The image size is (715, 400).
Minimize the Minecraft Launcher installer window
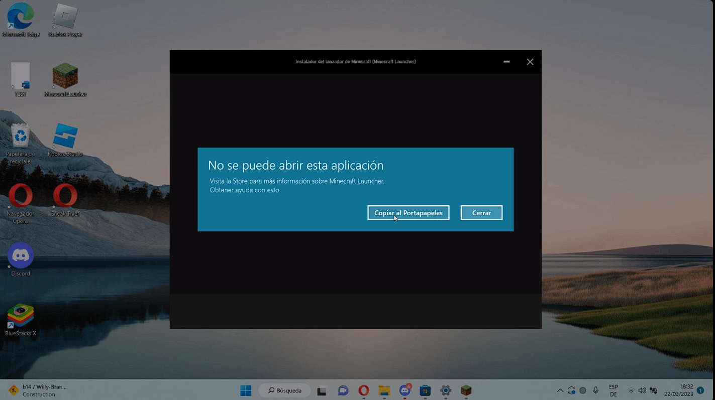tap(506, 62)
